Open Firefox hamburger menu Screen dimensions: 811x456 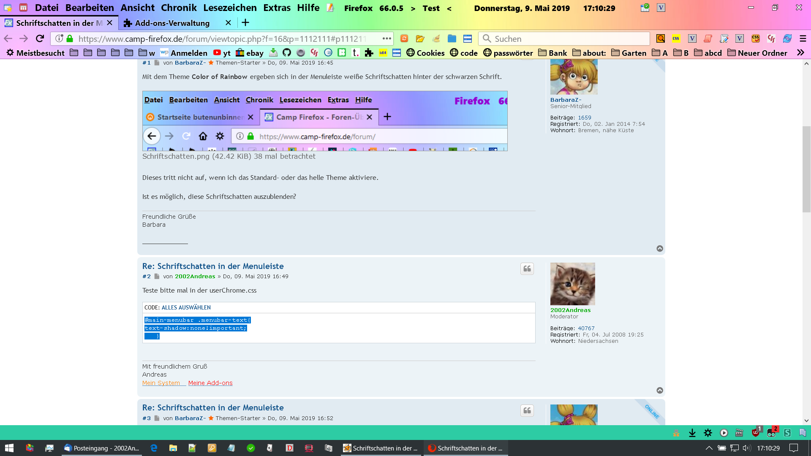click(x=803, y=38)
